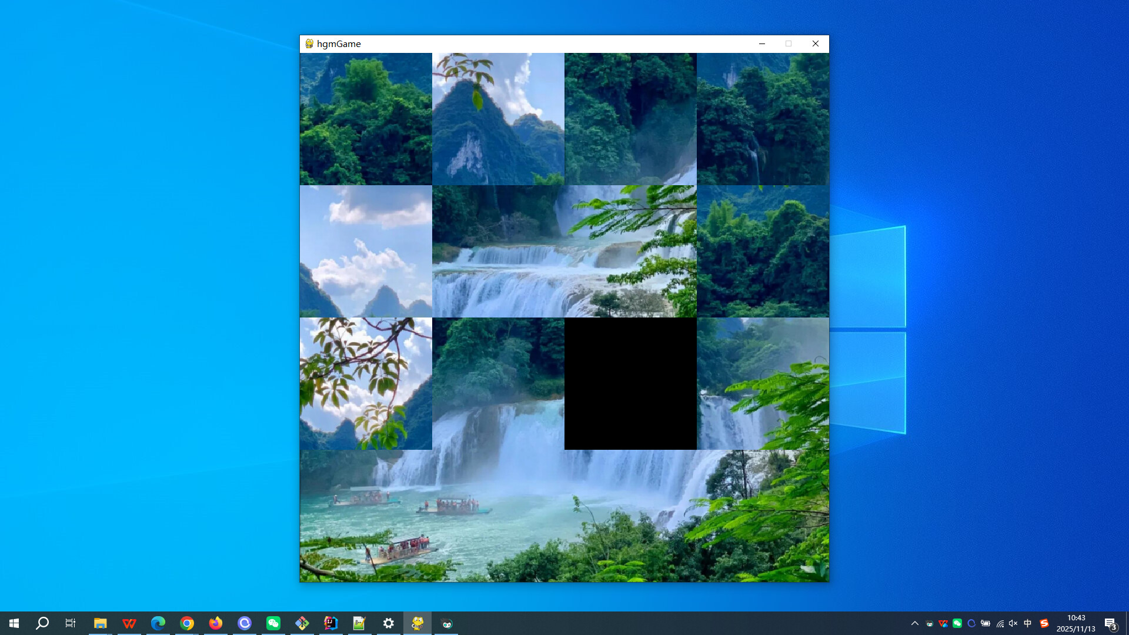Click the black empty puzzle tile
Image resolution: width=1129 pixels, height=635 pixels.
[630, 383]
